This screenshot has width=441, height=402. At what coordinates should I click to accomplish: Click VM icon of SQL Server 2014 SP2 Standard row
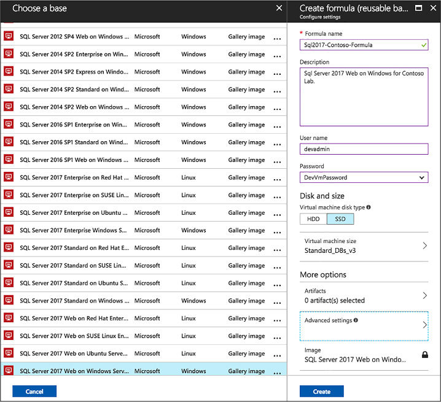tap(9, 89)
